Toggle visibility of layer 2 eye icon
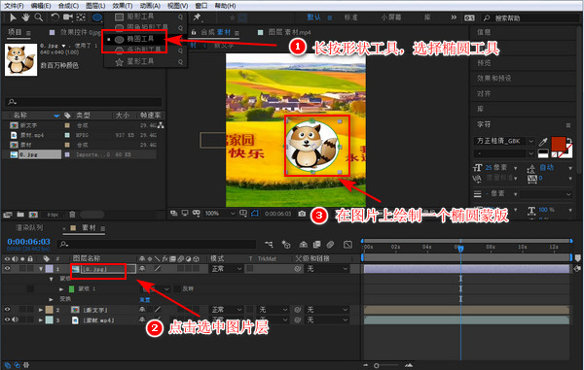 click(x=7, y=309)
